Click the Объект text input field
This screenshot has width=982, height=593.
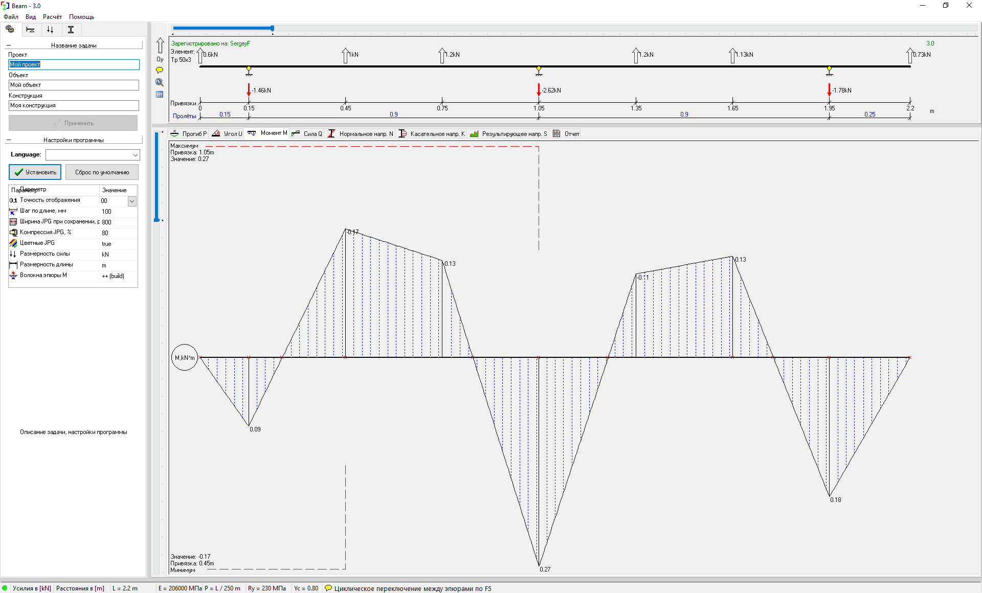tap(74, 85)
